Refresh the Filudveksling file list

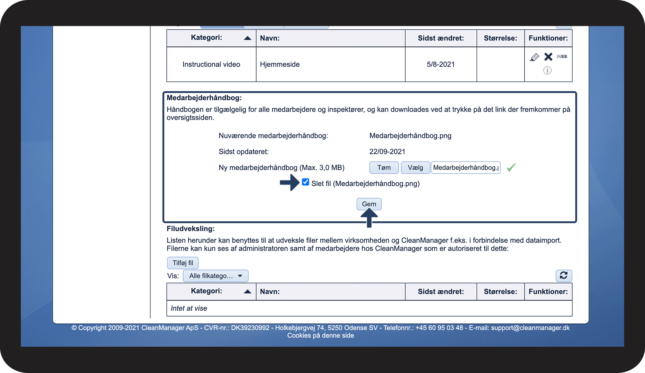[564, 276]
